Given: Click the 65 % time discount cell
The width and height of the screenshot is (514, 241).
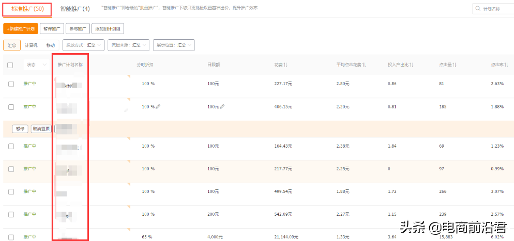Looking at the screenshot, I should [148, 237].
